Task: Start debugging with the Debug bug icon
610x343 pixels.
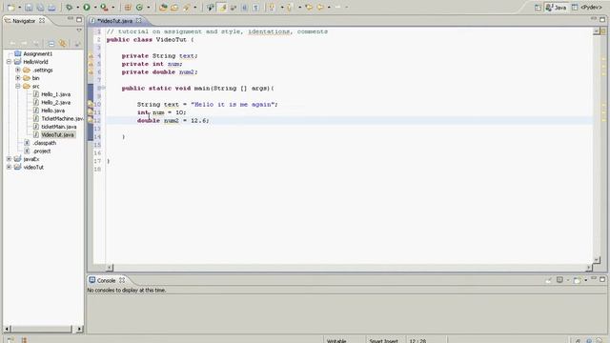Action: click(x=70, y=7)
